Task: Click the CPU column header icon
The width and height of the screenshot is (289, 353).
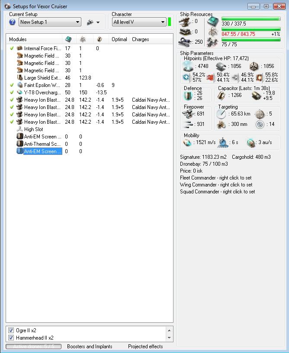Action: tap(68, 39)
